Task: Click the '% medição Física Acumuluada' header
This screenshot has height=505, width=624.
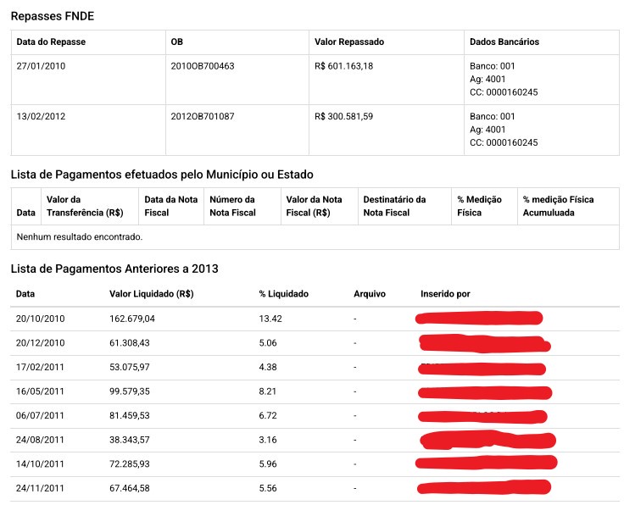Action: (558, 206)
